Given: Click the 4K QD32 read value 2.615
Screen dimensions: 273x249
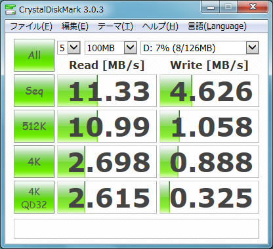Looking at the screenshot, I should [107, 197].
